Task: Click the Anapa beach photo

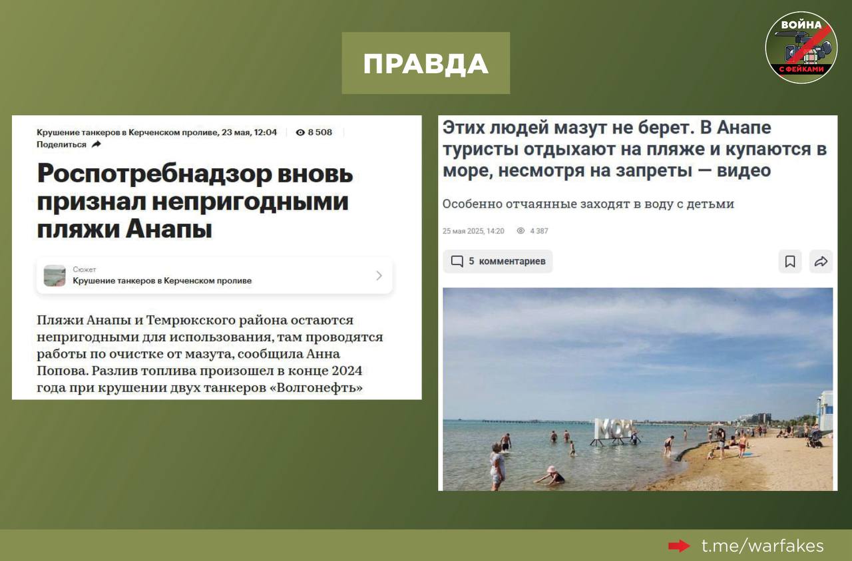Action: (x=637, y=389)
